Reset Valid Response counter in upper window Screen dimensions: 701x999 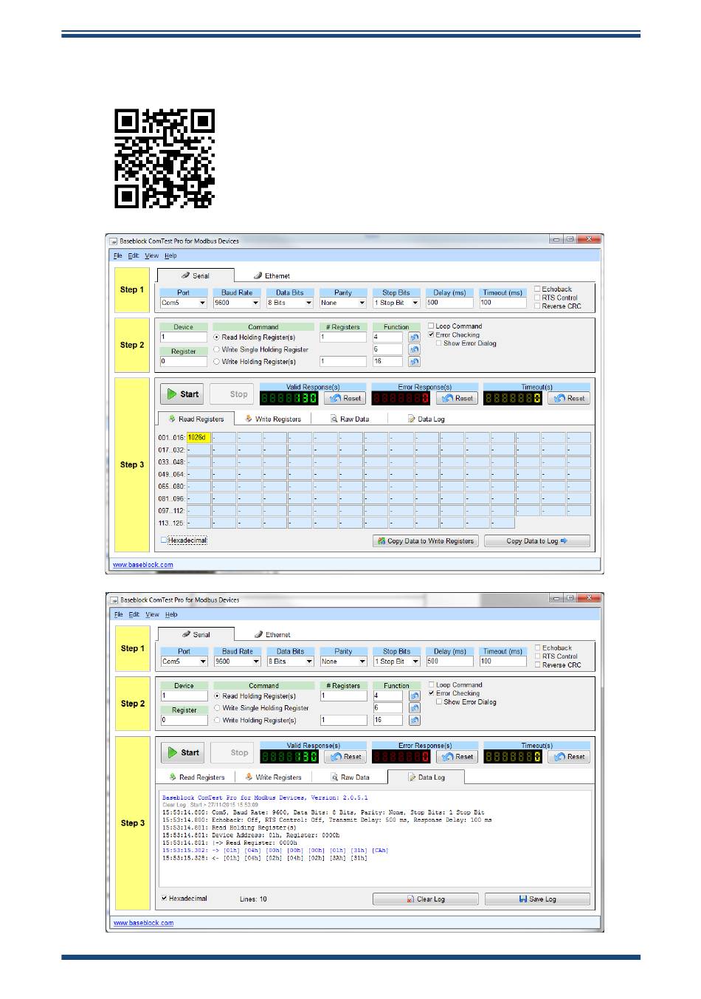[345, 398]
